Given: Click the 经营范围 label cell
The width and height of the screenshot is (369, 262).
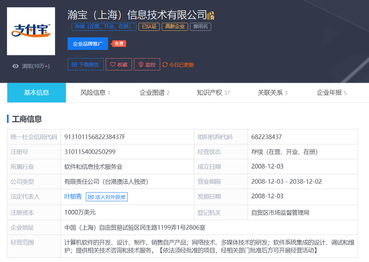Looking at the screenshot, I should 34,246.
